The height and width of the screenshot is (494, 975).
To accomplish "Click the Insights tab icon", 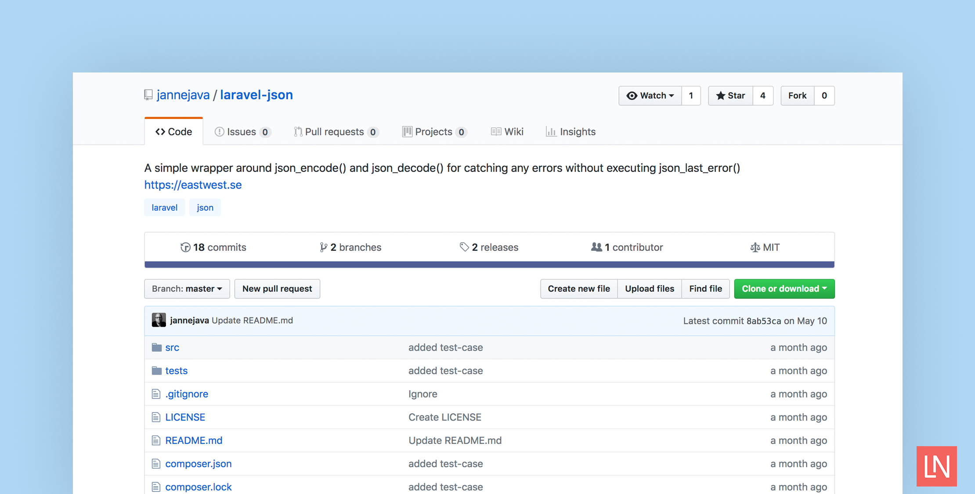I will (x=550, y=132).
